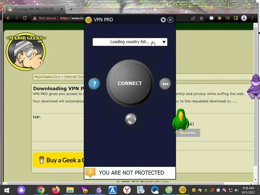Click the VPN PRO system tray icon
The height and width of the screenshot is (195, 260).
pyautogui.click(x=193, y=190)
